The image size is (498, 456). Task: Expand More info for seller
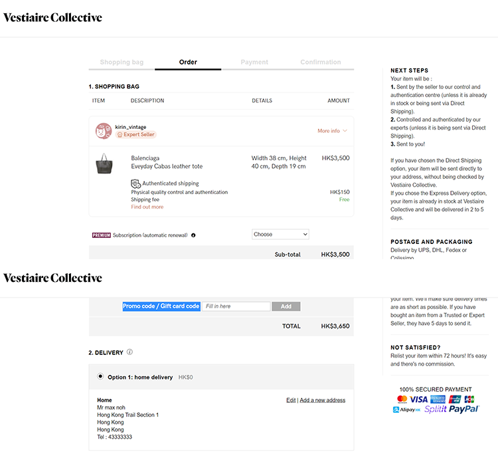(x=332, y=131)
